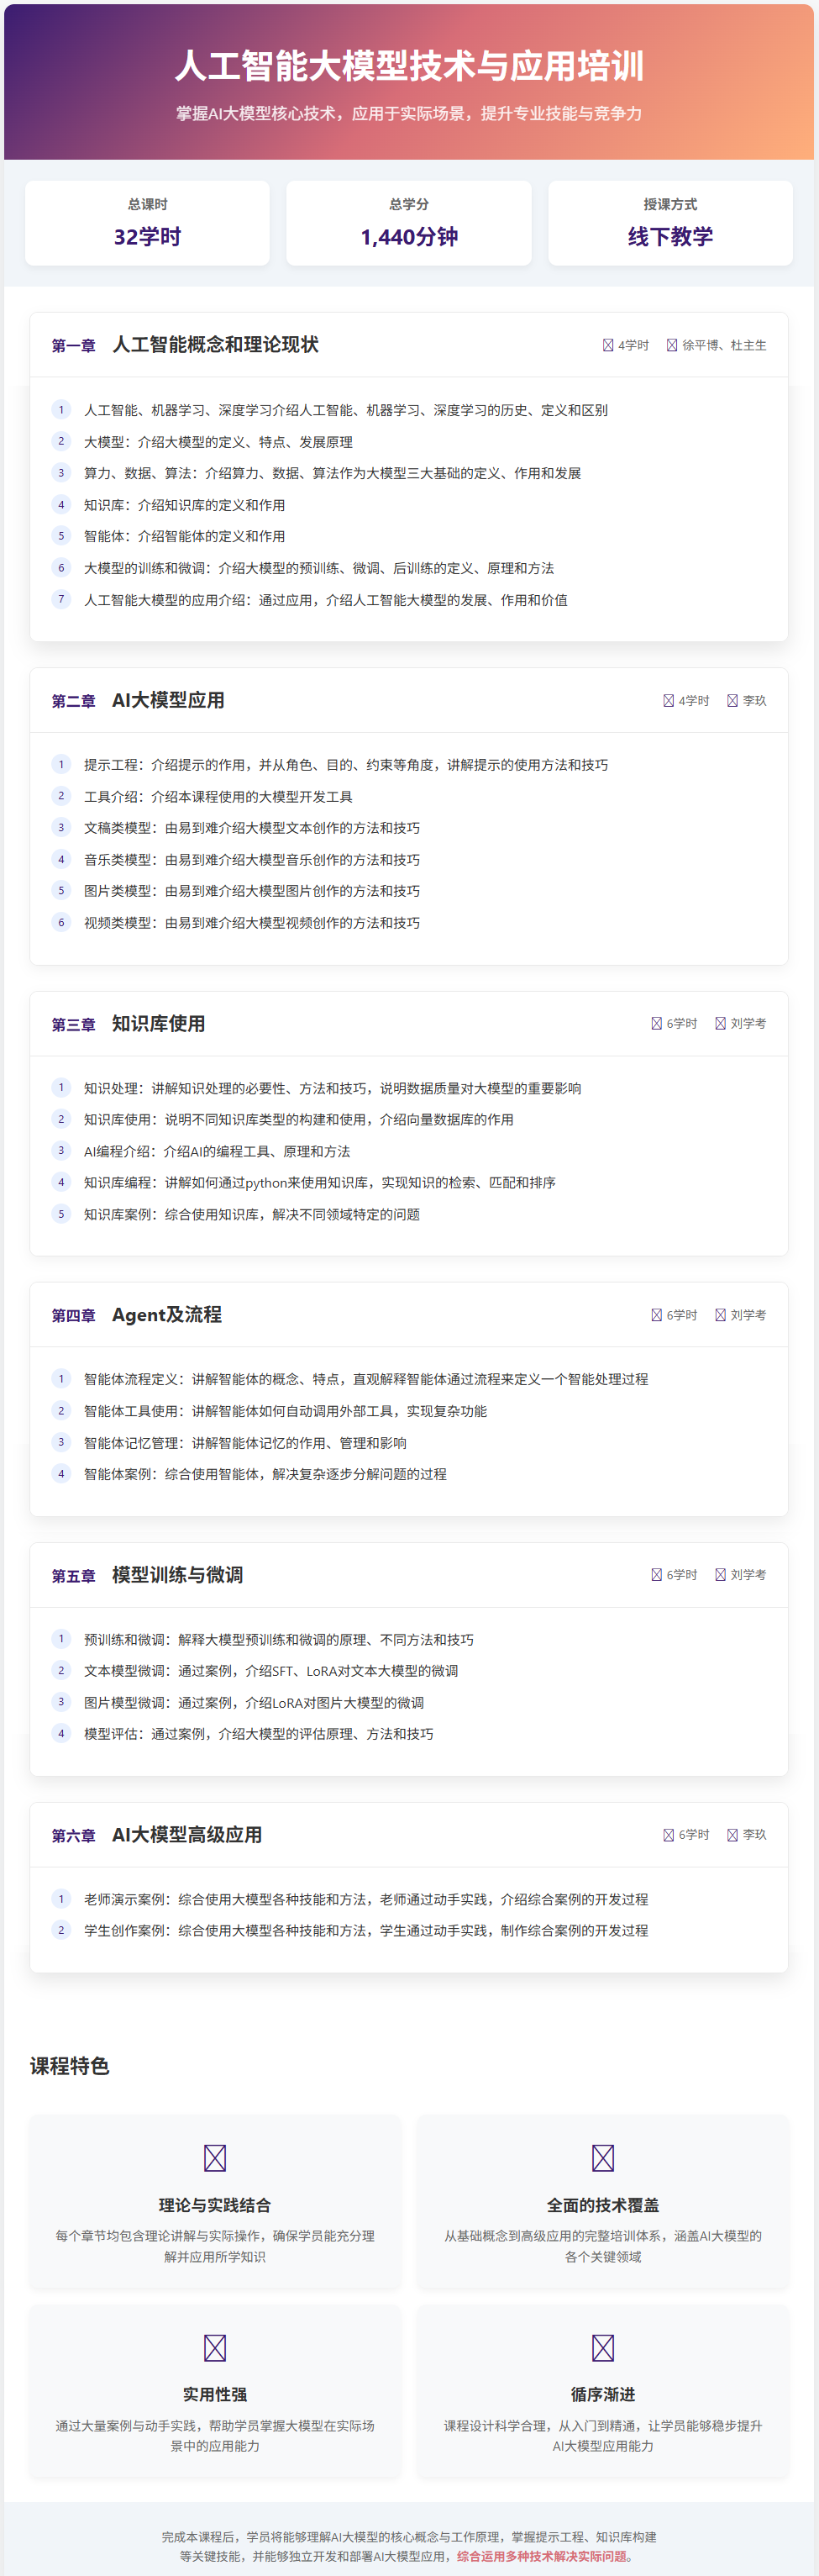Image resolution: width=819 pixels, height=2576 pixels.
Task: Click the duration icon in the 模型训练与微调 header
Action: tap(656, 1574)
